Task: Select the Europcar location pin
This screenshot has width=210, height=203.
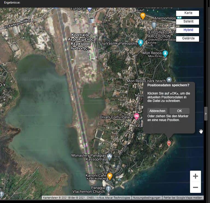Action: (x=89, y=9)
